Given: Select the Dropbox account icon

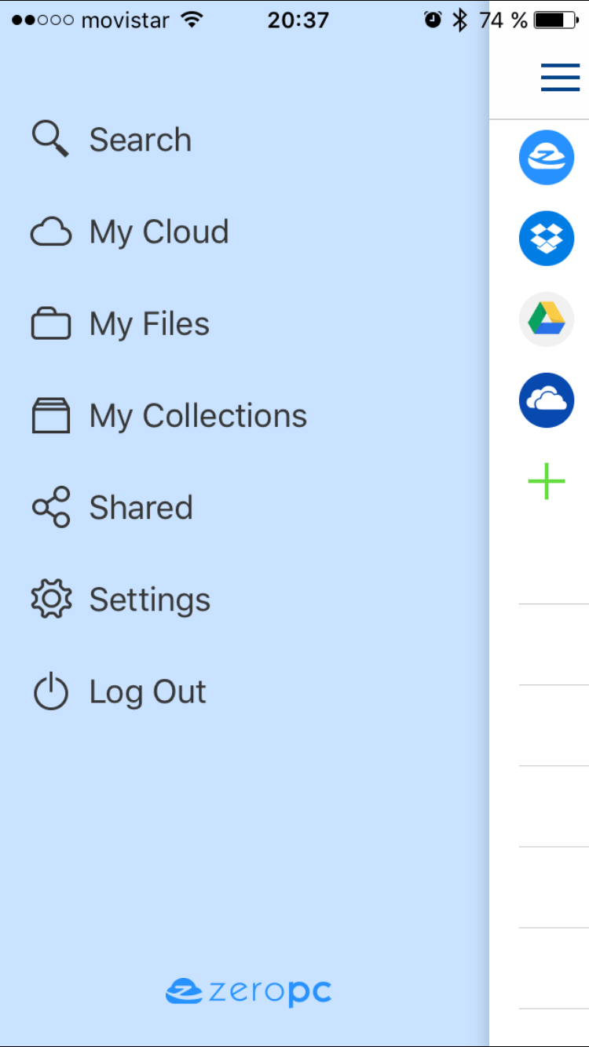Looking at the screenshot, I should 547,238.
